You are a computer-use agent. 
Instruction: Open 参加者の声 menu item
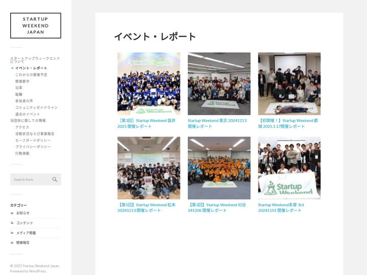click(x=24, y=101)
